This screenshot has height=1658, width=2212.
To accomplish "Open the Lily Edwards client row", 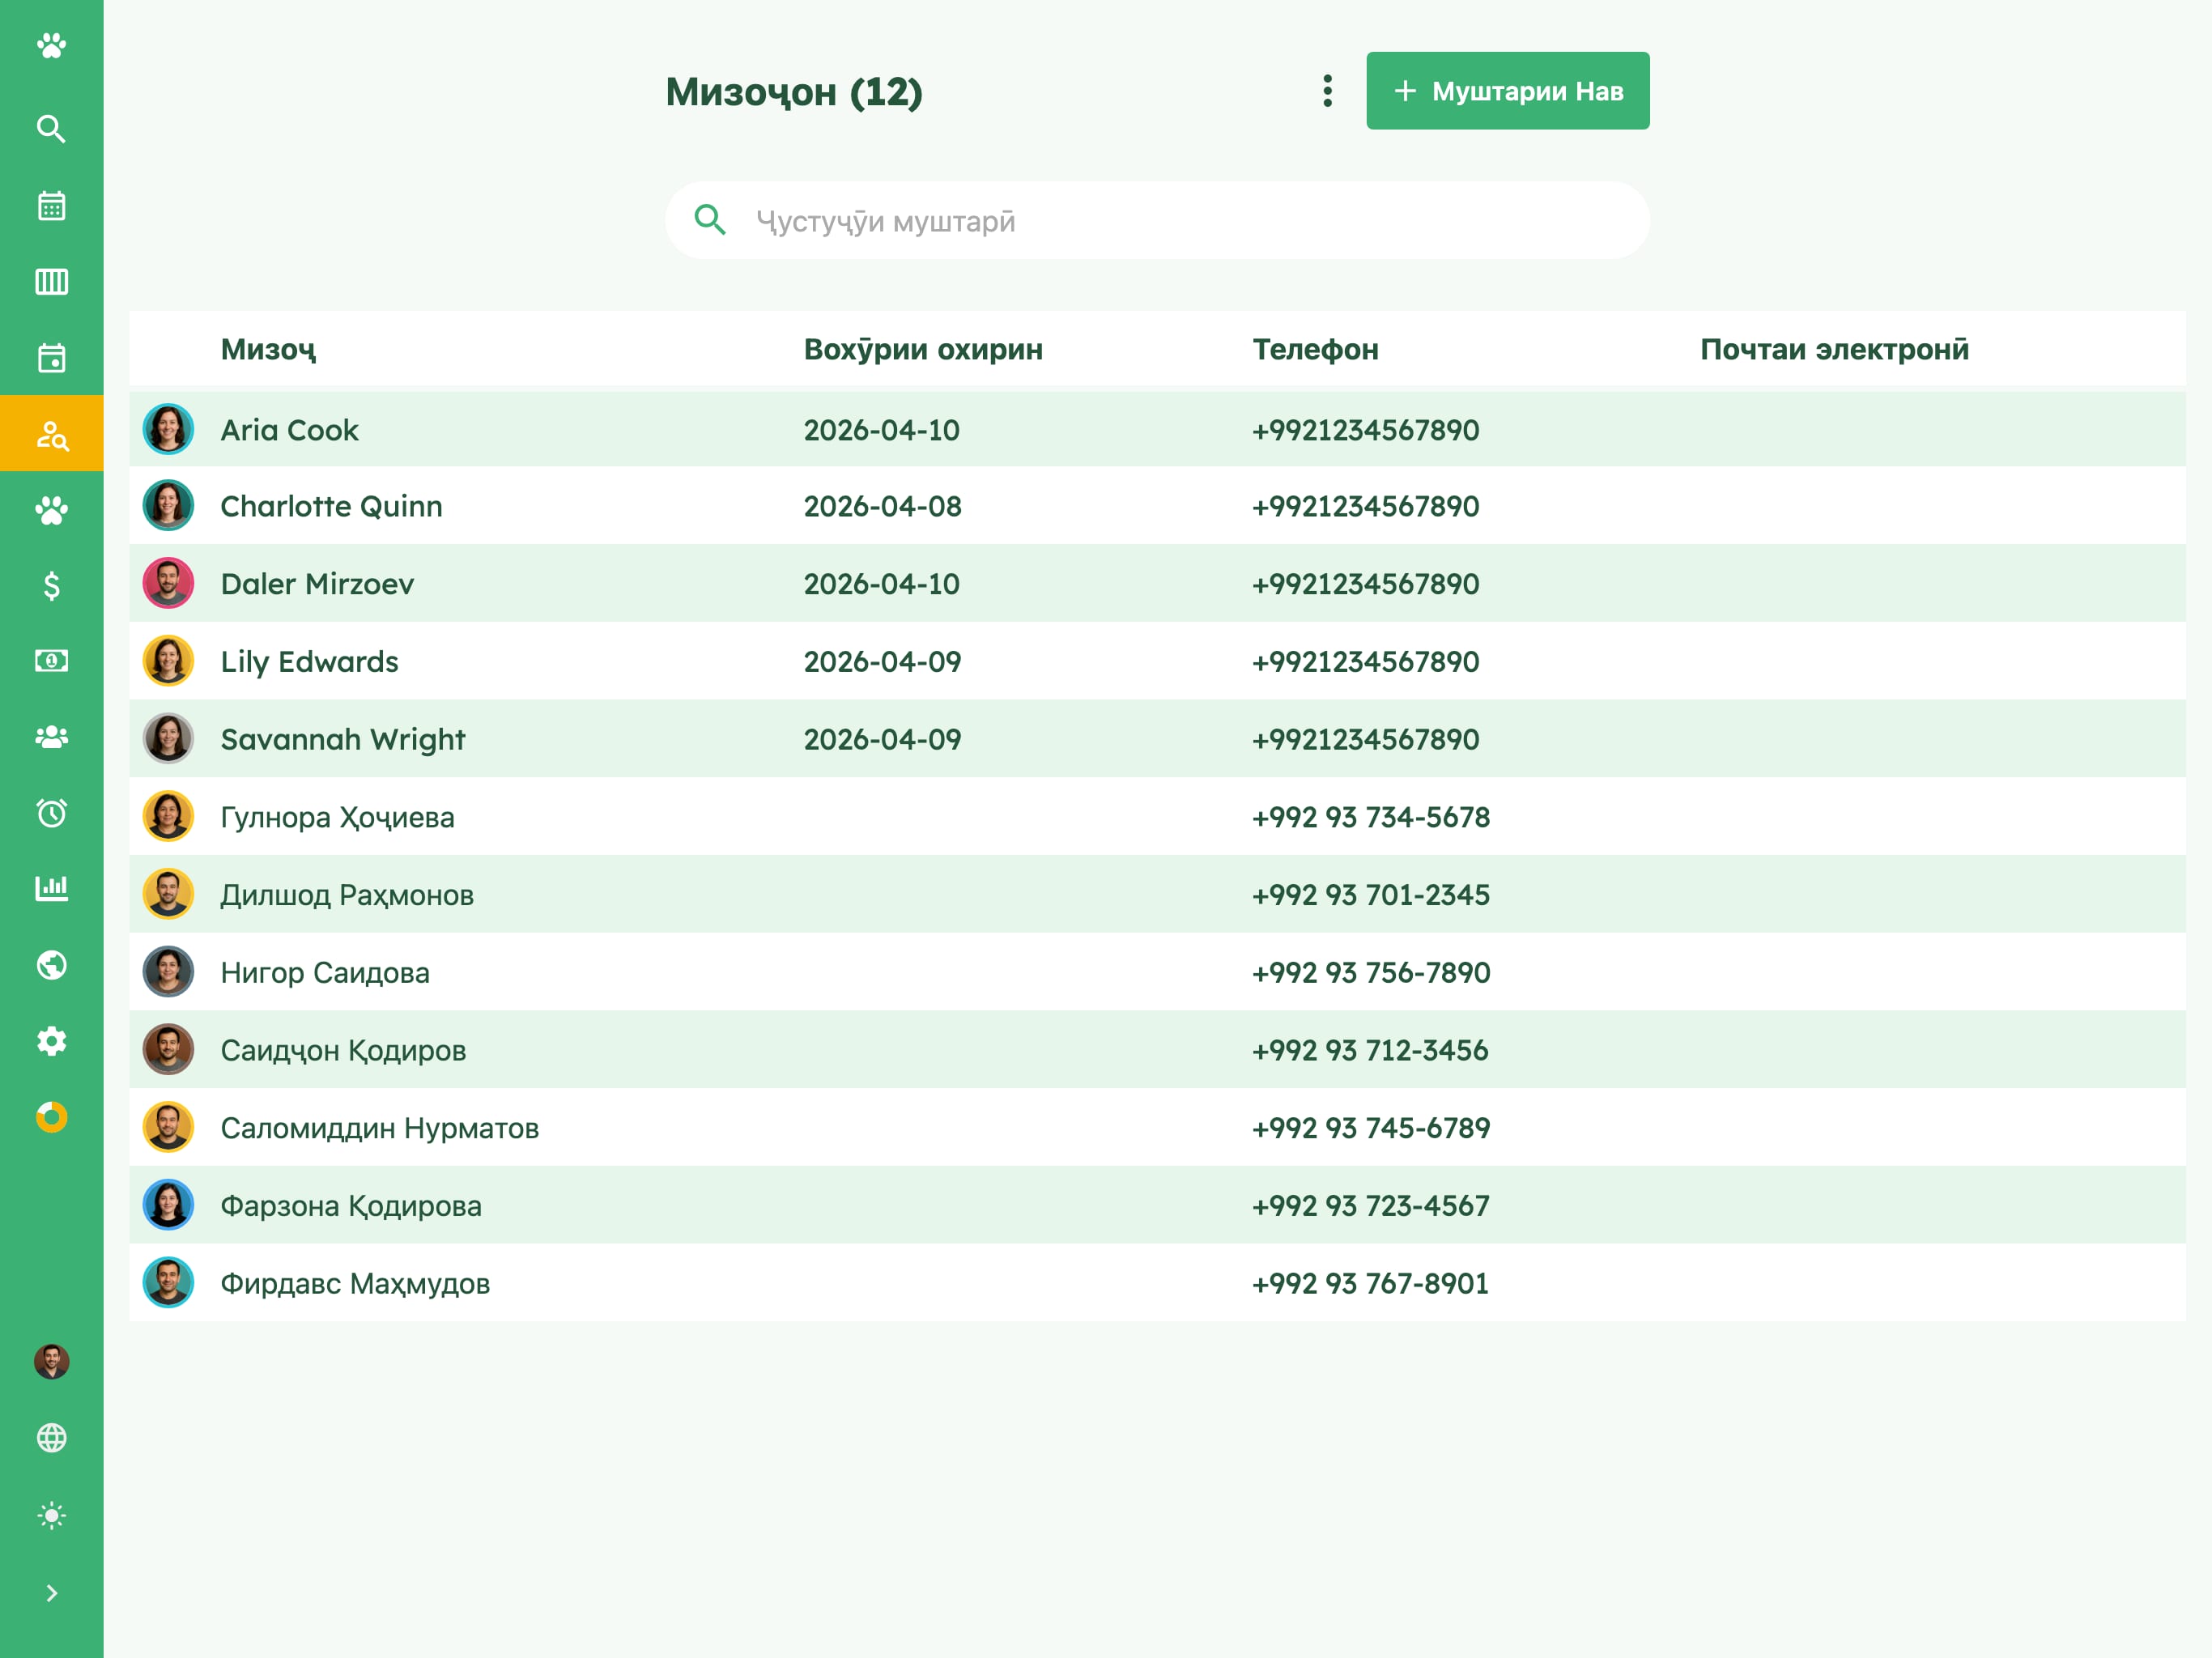I will coord(1157,662).
